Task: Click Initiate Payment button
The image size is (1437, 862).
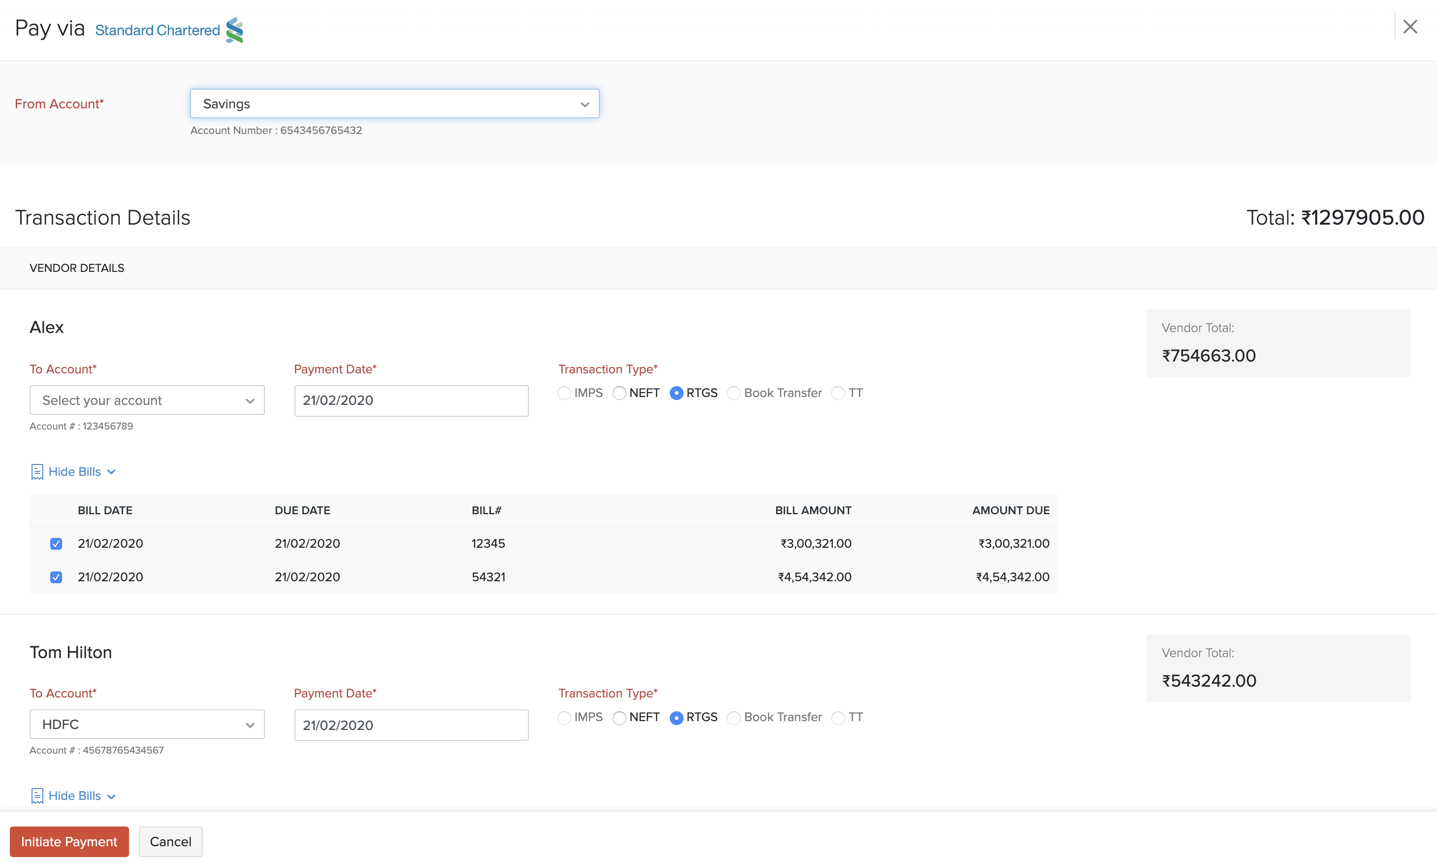Action: [x=69, y=841]
